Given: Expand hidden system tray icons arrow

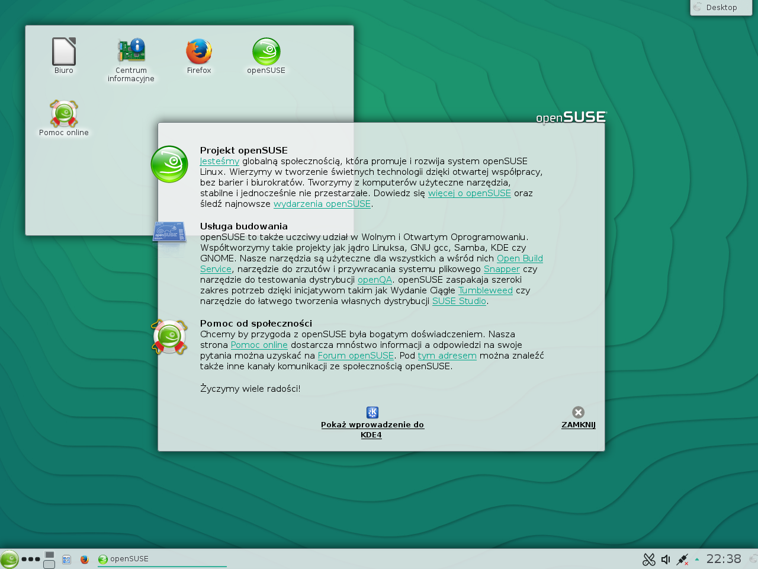Looking at the screenshot, I should pos(697,559).
